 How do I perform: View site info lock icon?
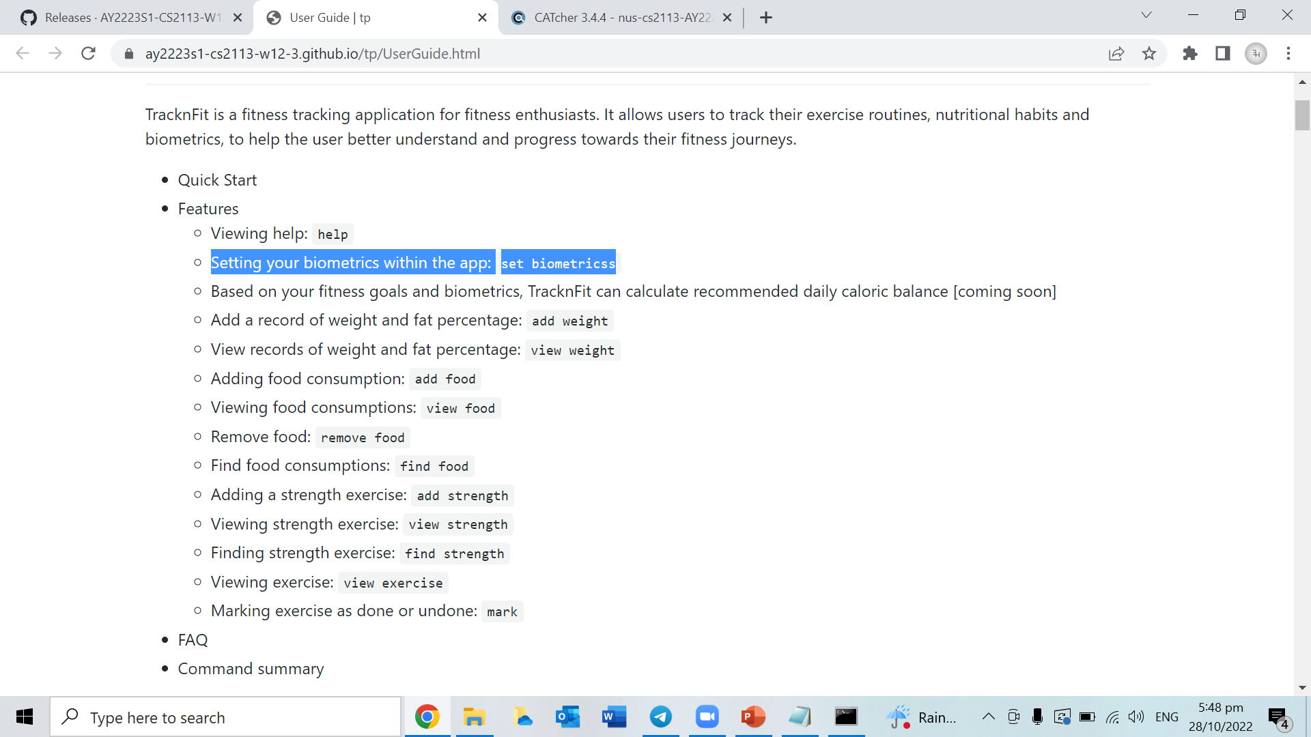pyautogui.click(x=129, y=53)
